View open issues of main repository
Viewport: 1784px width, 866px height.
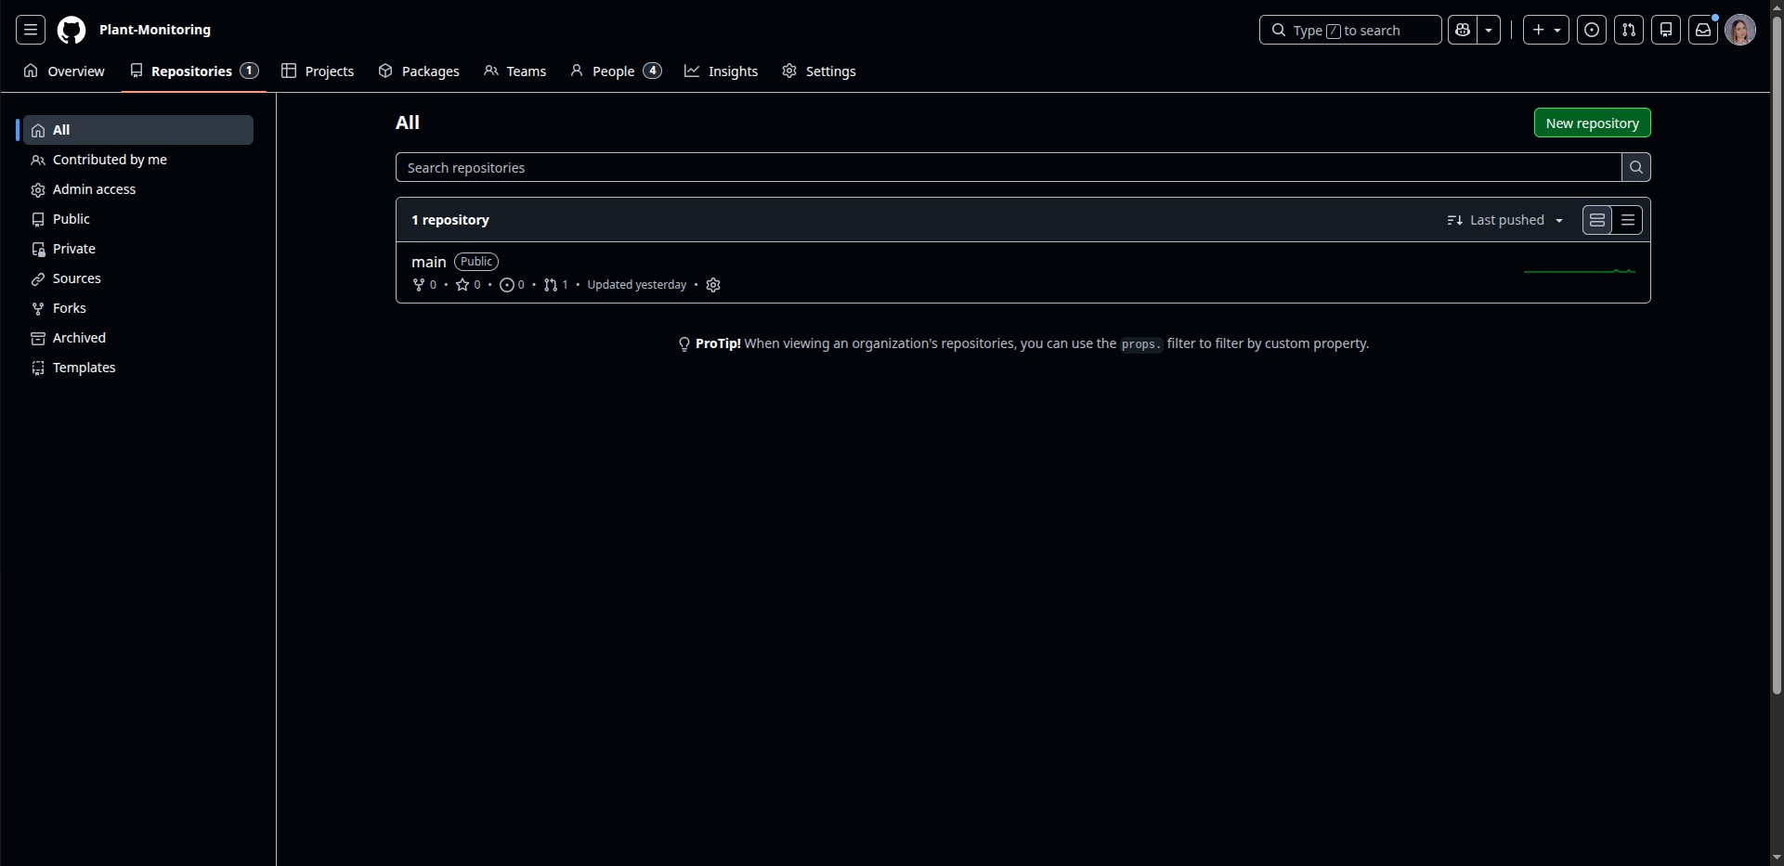point(513,285)
